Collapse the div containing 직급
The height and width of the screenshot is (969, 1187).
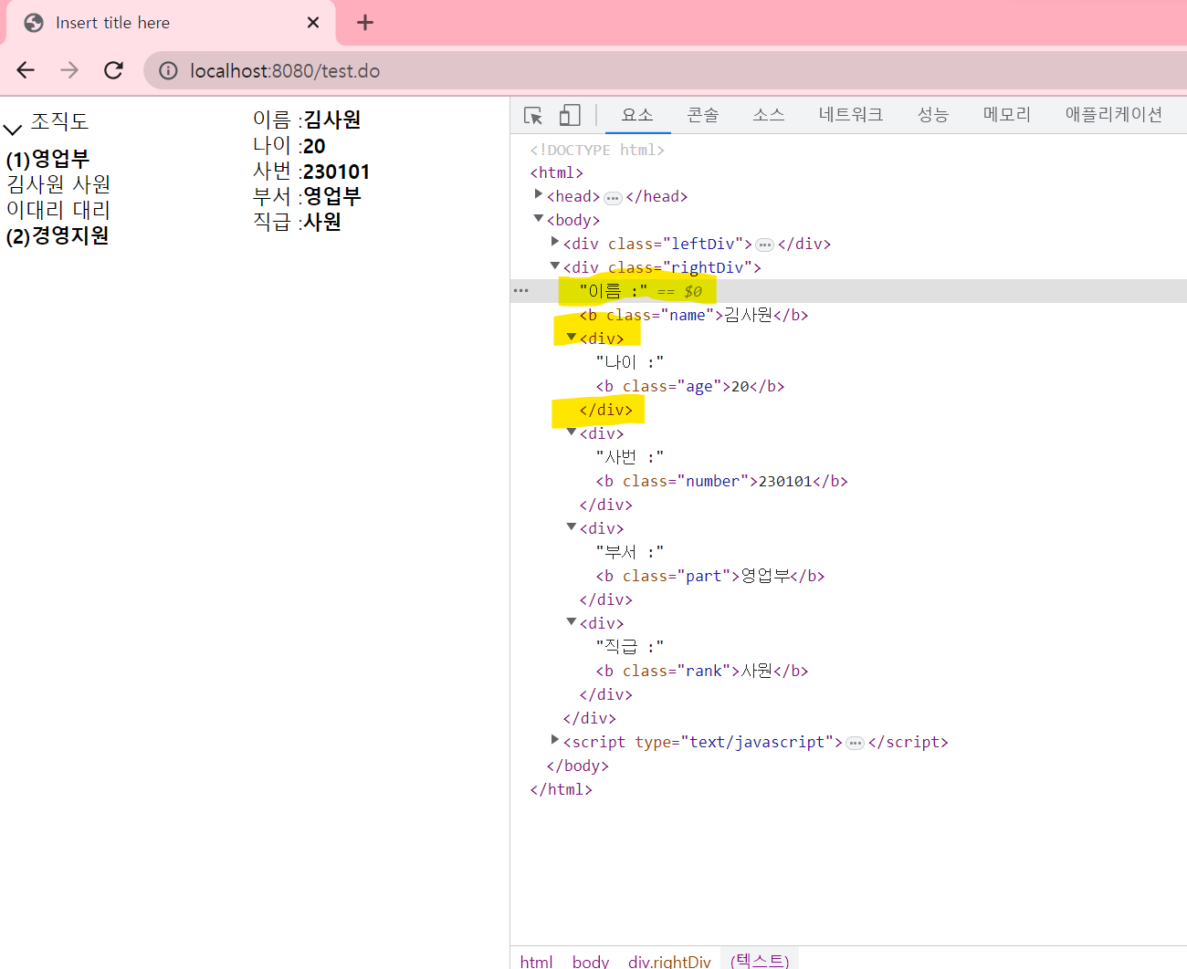click(572, 621)
